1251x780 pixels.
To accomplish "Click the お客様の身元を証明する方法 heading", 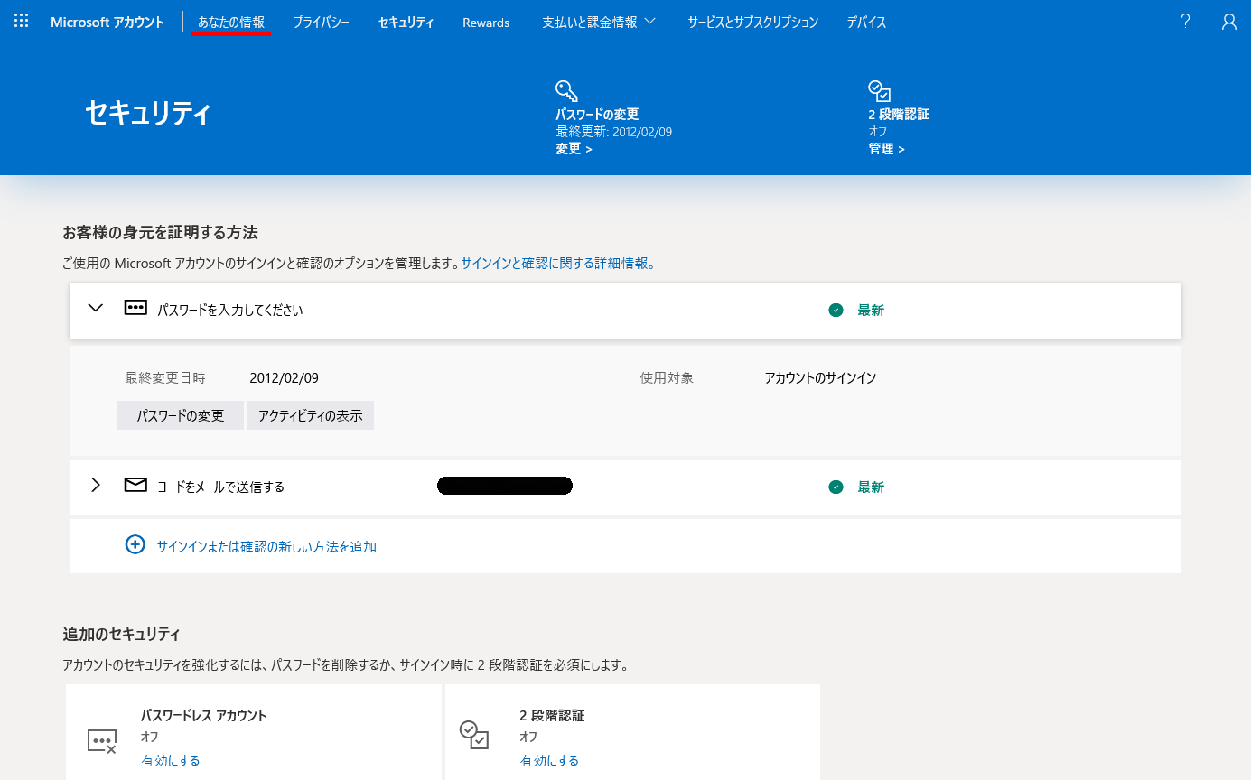I will coord(160,232).
